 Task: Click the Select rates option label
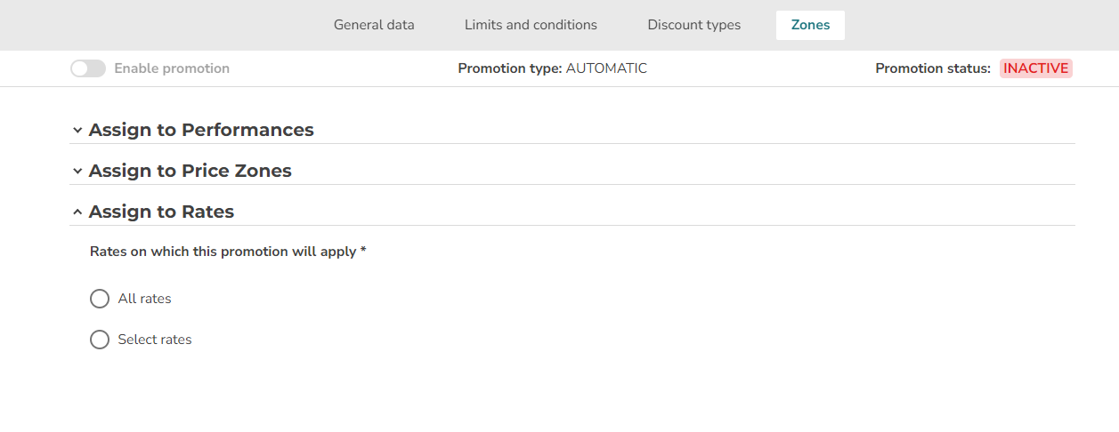(x=155, y=340)
